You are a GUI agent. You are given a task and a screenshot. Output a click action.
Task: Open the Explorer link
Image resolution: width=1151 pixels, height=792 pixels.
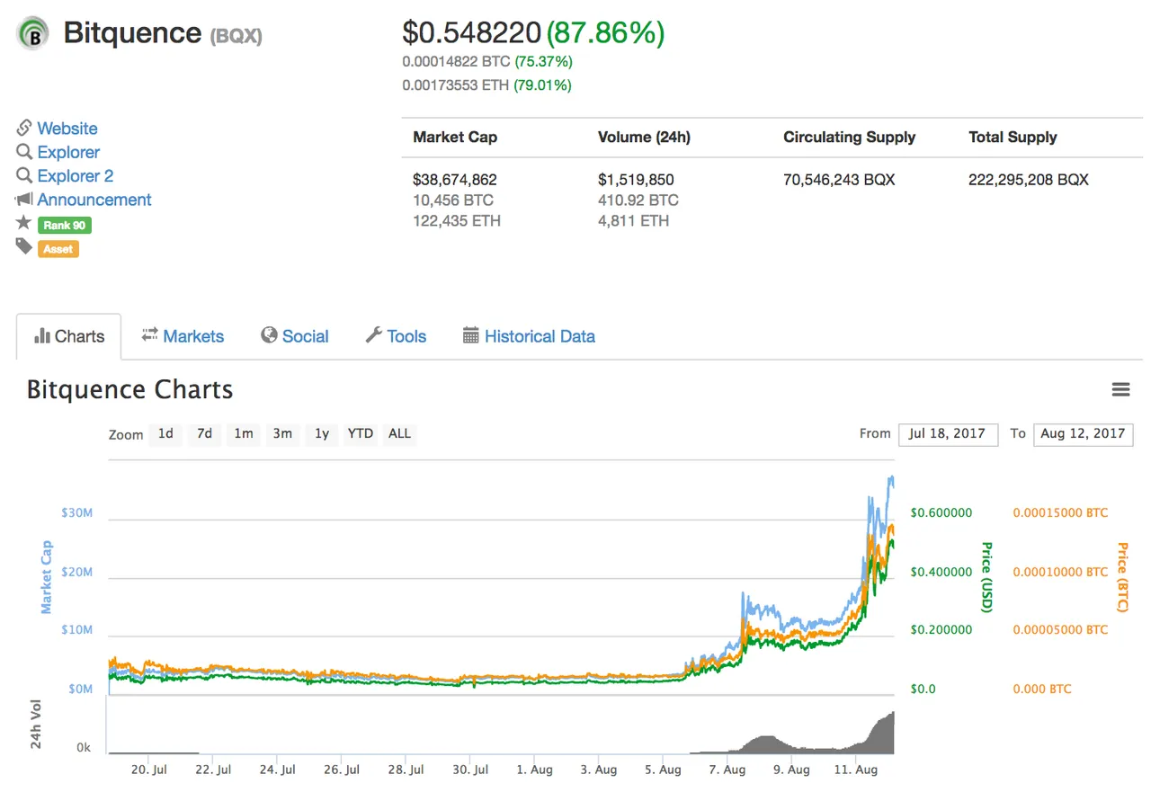click(68, 152)
